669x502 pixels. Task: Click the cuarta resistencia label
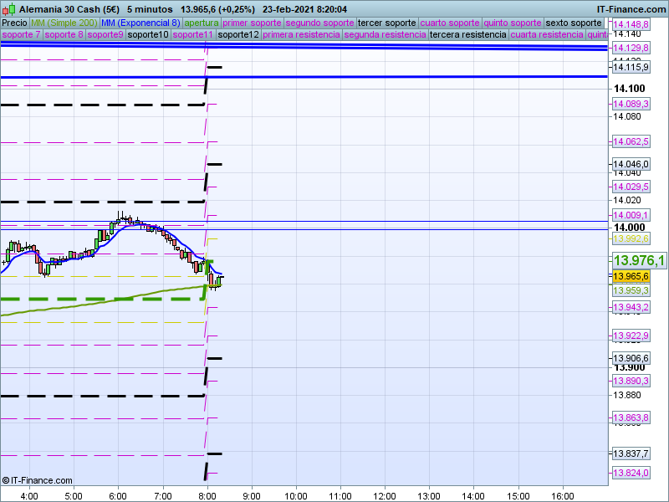pyautogui.click(x=547, y=35)
